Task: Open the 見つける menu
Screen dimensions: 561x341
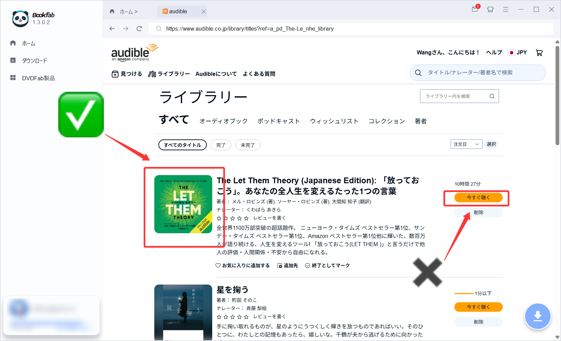Action: pos(127,74)
